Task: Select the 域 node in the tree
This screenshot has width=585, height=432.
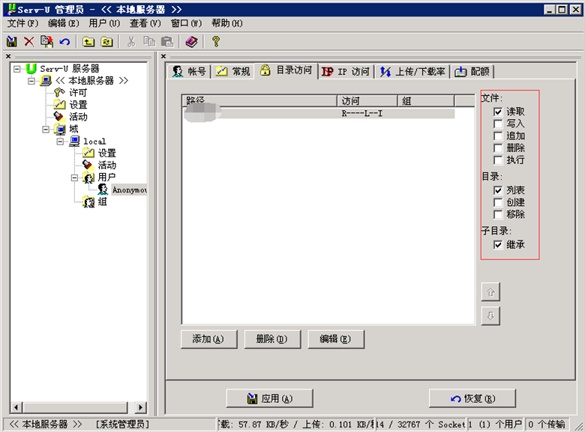Action: (73, 129)
